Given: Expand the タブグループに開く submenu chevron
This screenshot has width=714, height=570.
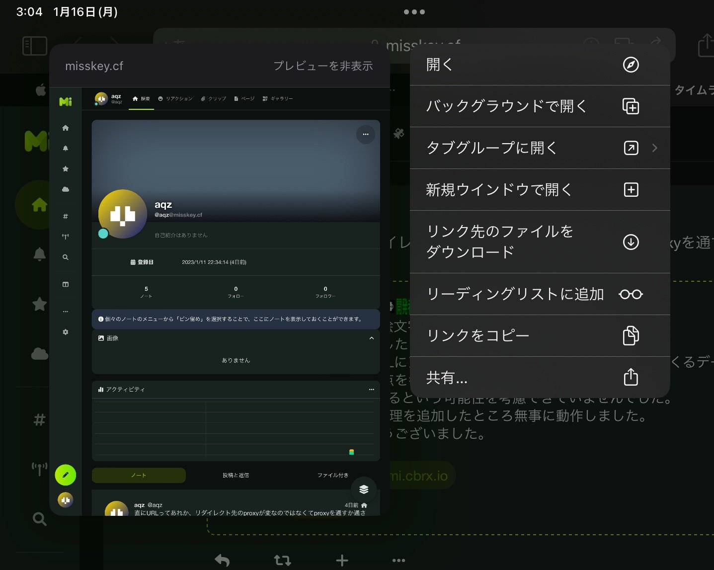Looking at the screenshot, I should 655,148.
